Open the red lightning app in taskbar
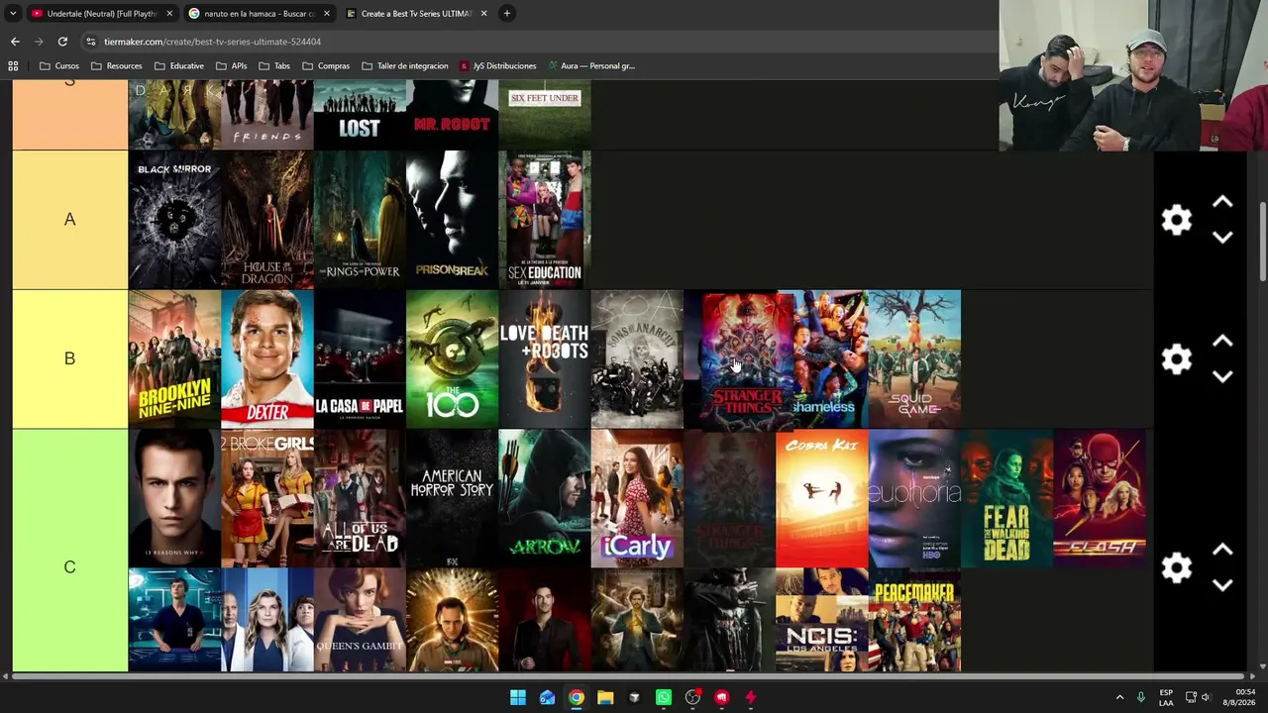The height and width of the screenshot is (713, 1268). coord(750,697)
